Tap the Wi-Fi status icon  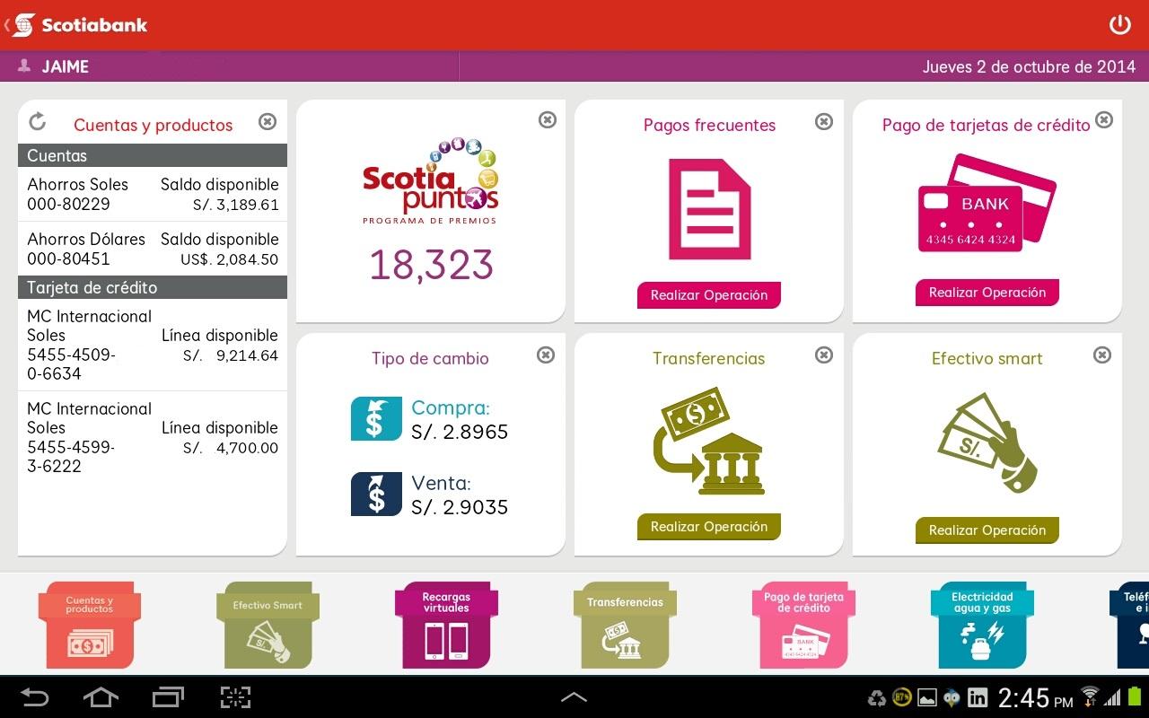click(1090, 696)
